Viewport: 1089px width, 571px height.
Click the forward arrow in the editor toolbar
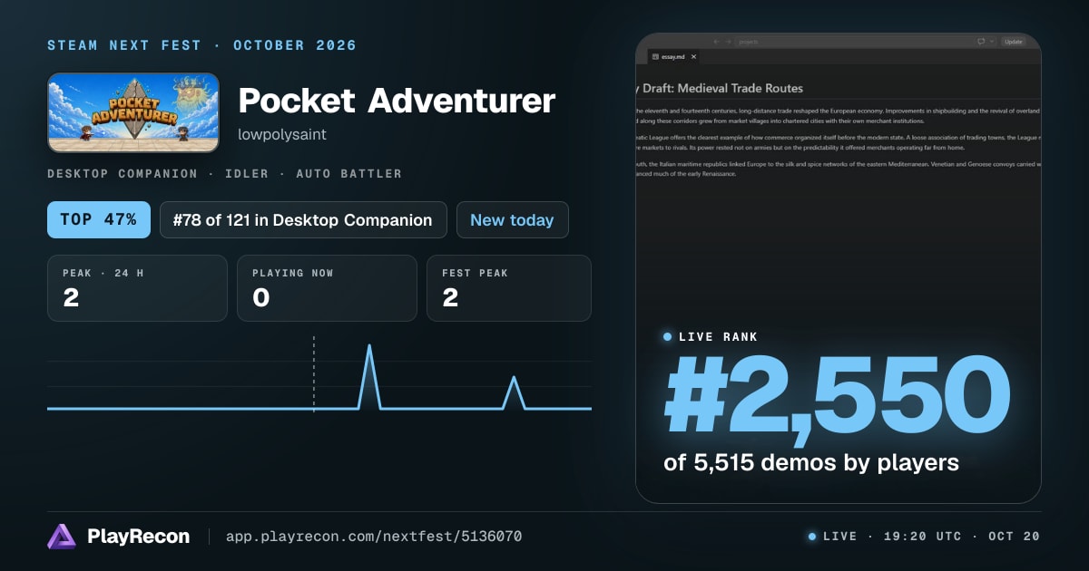pyautogui.click(x=729, y=42)
